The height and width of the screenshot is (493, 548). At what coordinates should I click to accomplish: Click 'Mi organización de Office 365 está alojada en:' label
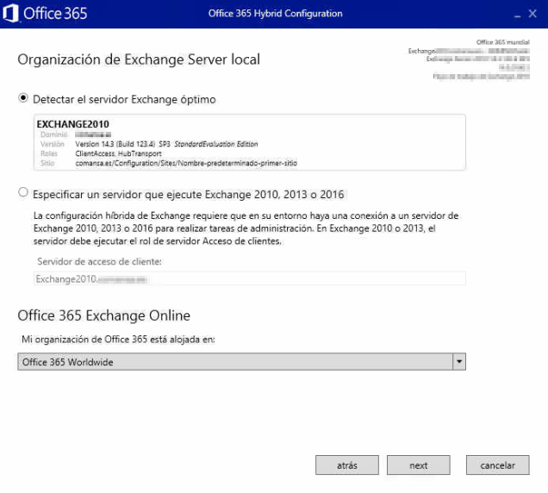pos(119,340)
